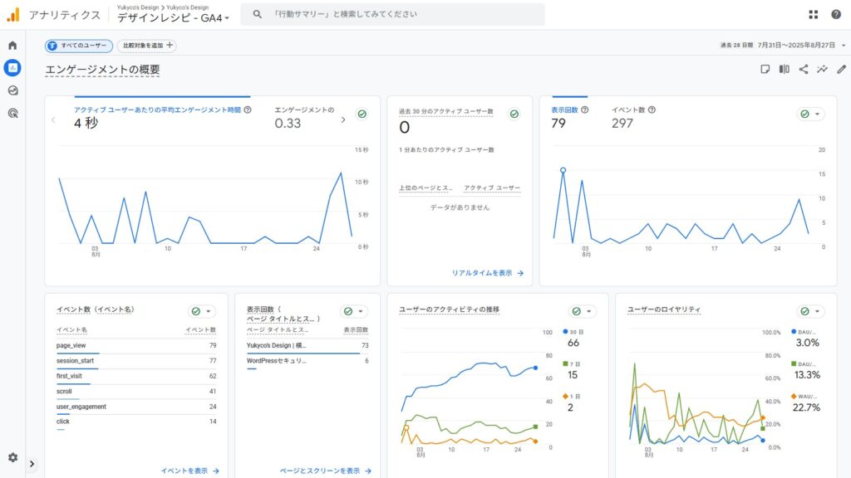Go to the previous metric with left chevron
Image resolution: width=851 pixels, height=478 pixels.
point(53,119)
